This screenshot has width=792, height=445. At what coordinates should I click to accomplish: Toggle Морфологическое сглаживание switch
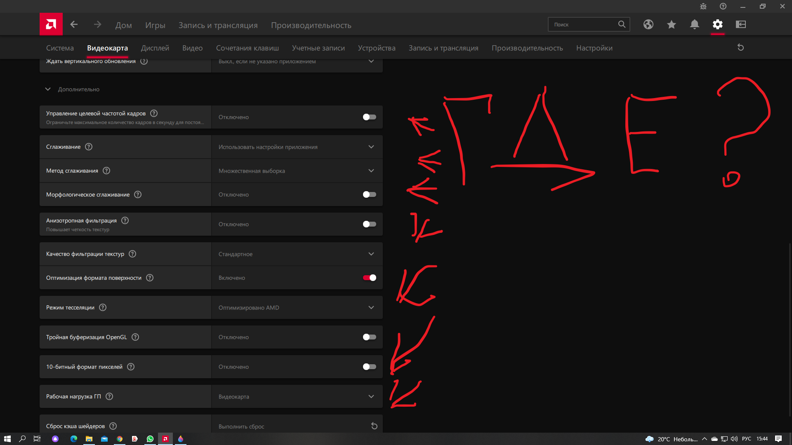(369, 194)
